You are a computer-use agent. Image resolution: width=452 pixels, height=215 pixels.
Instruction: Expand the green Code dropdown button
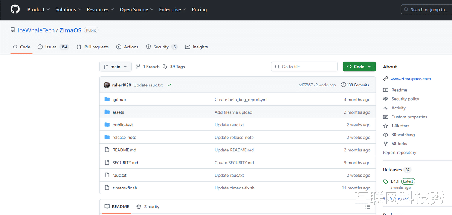coord(359,67)
